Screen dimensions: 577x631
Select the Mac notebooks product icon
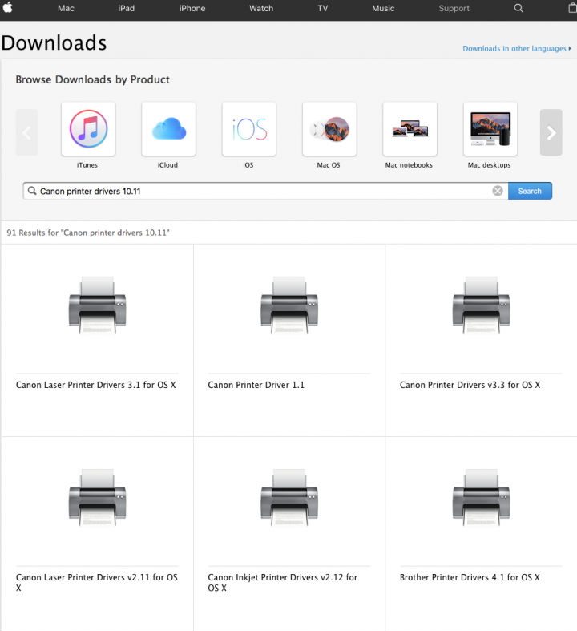410,129
